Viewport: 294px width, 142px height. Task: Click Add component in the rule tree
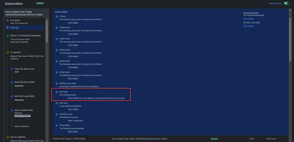pos(22,126)
